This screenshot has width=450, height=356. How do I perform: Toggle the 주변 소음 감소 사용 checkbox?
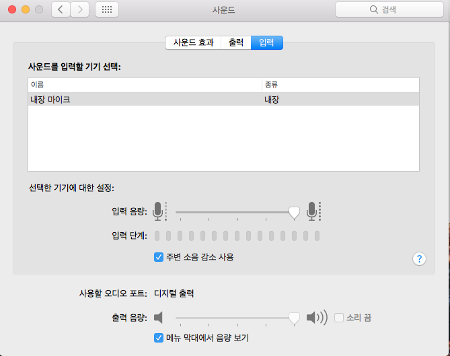pos(159,257)
